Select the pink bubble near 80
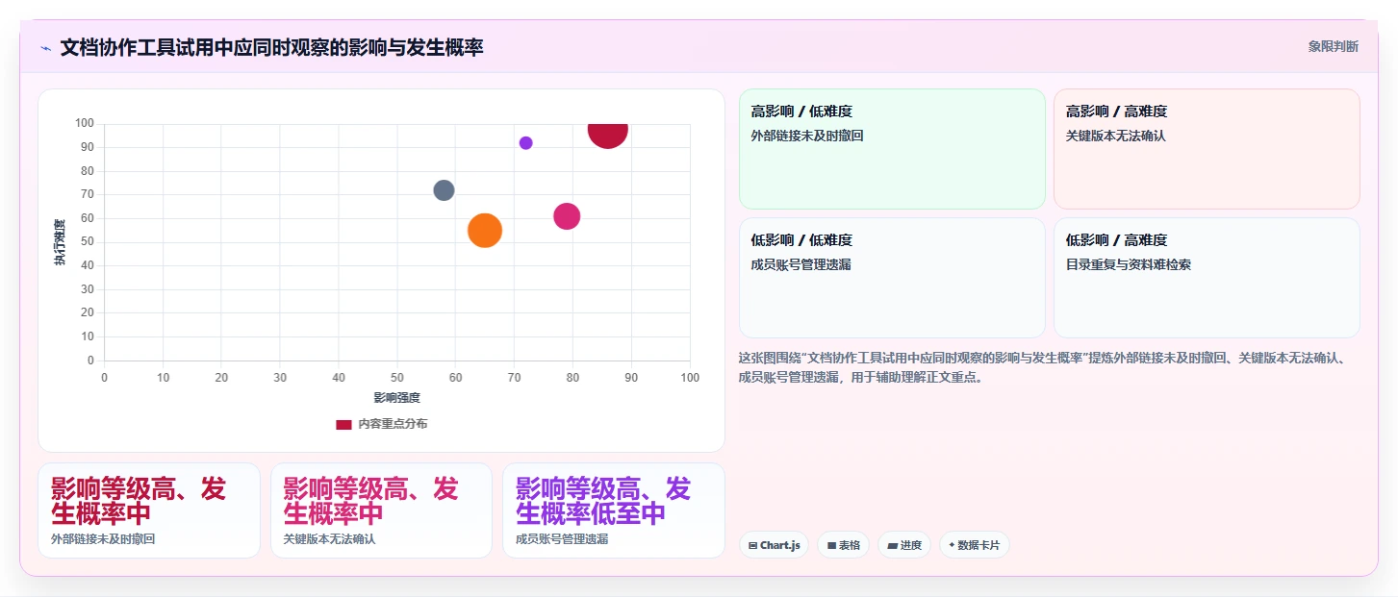This screenshot has width=1398, height=597. 567,216
